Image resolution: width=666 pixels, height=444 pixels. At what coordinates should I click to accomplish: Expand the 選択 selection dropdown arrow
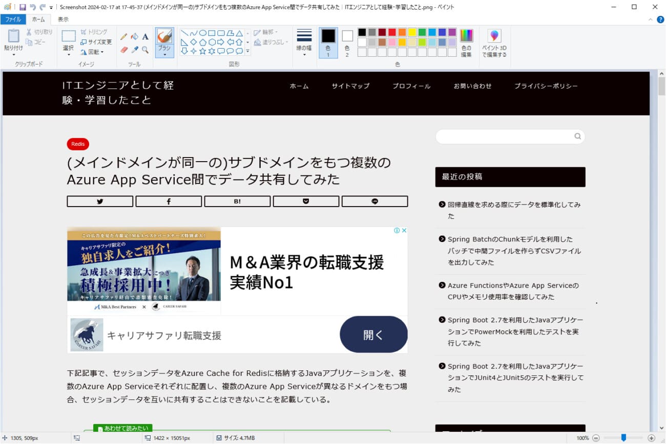(68, 54)
